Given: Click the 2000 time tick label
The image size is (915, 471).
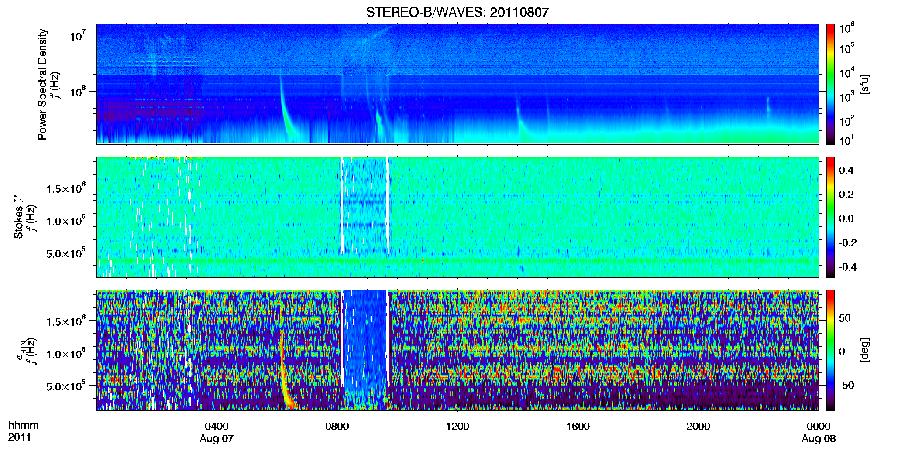Looking at the screenshot, I should click(x=698, y=427).
